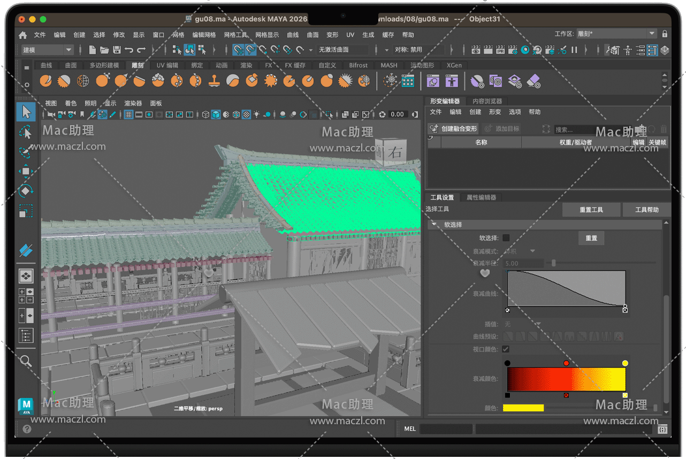Click the Home icon in the menu bar

tap(22, 35)
